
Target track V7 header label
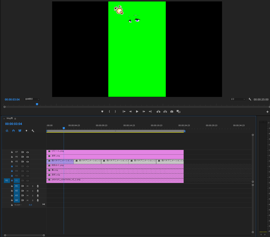(x=17, y=152)
